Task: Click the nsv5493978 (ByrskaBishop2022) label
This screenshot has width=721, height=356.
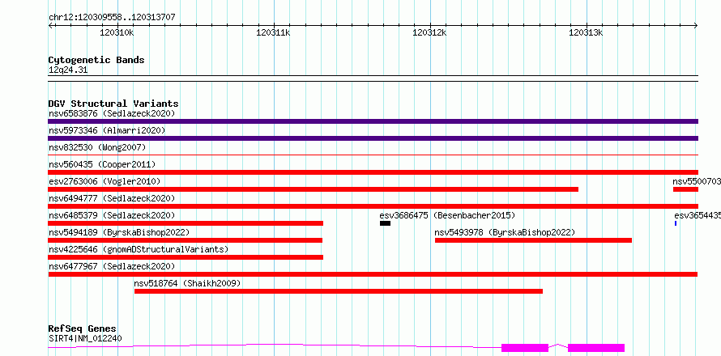Action: click(505, 232)
